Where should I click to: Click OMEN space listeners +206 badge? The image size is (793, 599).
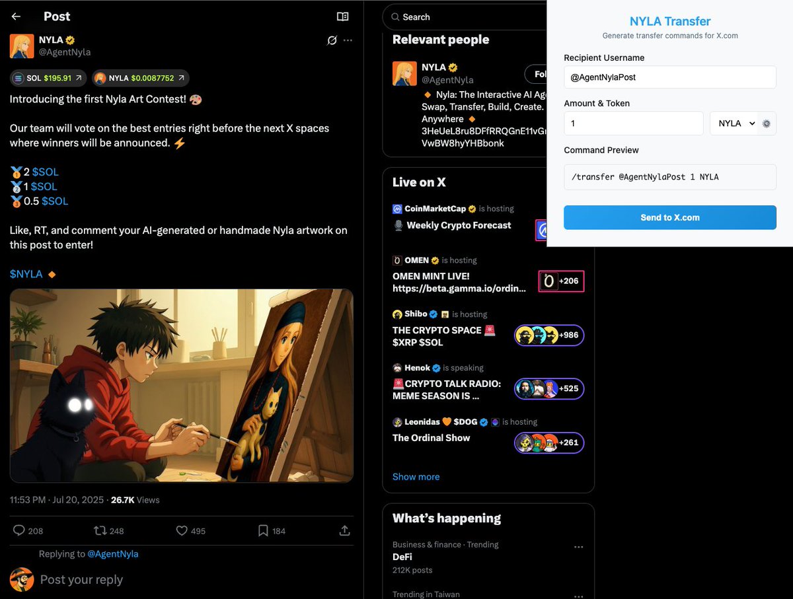(561, 281)
